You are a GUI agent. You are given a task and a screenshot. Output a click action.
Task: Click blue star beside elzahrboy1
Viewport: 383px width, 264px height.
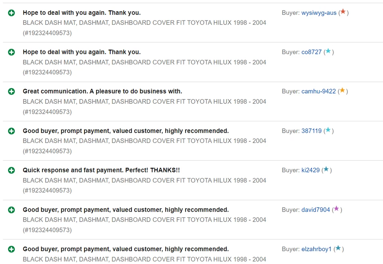(x=338, y=248)
